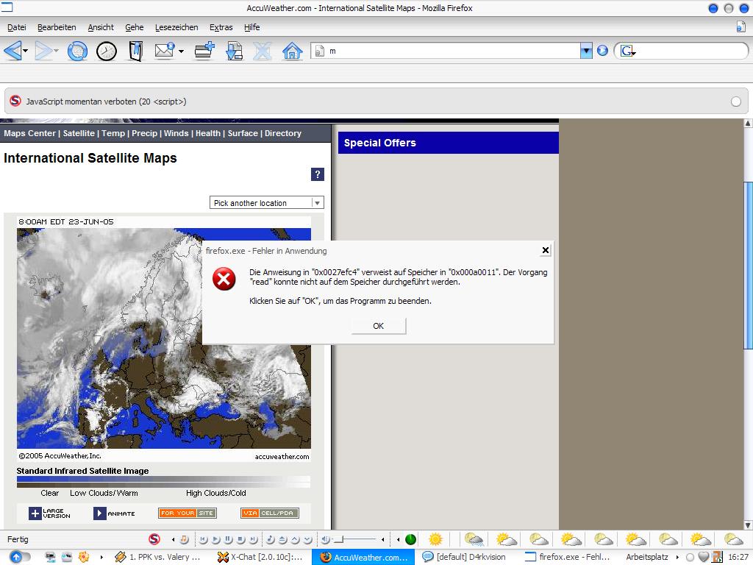Viewport: 753px width, 565px height.
Task: Close the firefox.exe error dialog with X
Action: click(545, 250)
